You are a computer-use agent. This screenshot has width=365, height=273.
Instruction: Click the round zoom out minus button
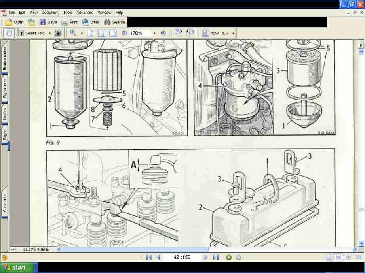[124, 33]
